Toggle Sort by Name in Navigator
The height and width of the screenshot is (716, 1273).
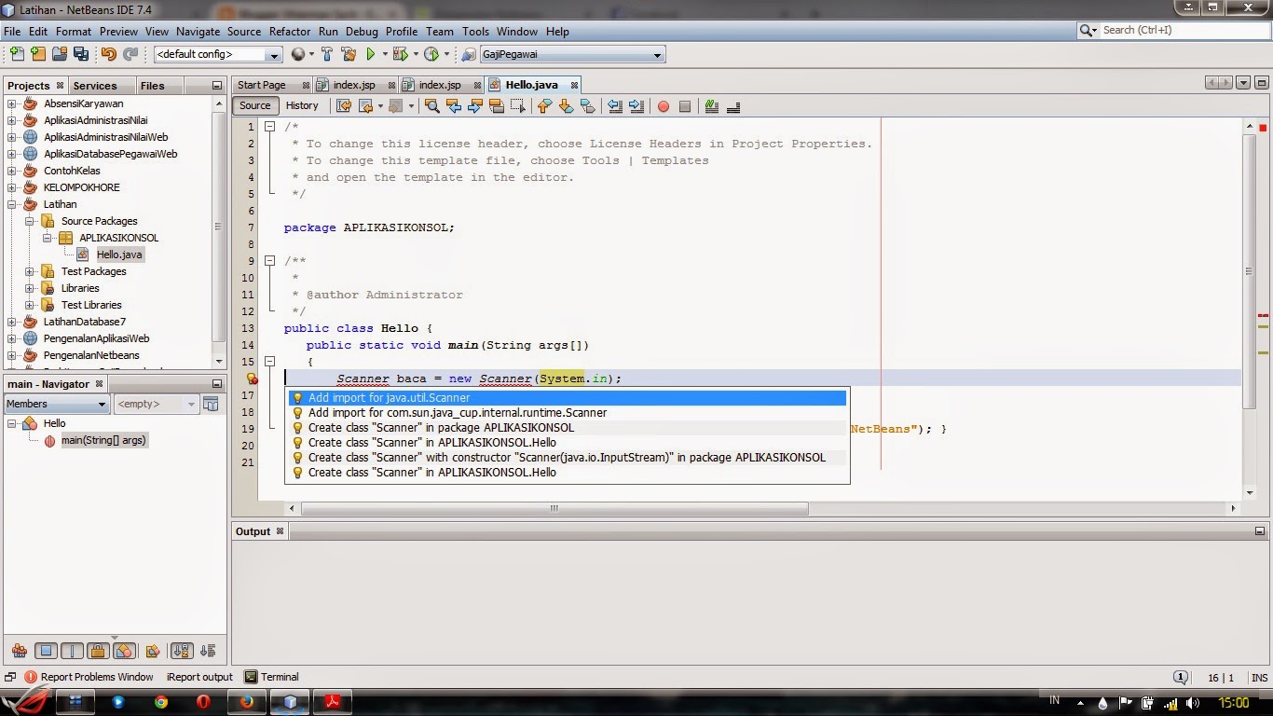182,651
